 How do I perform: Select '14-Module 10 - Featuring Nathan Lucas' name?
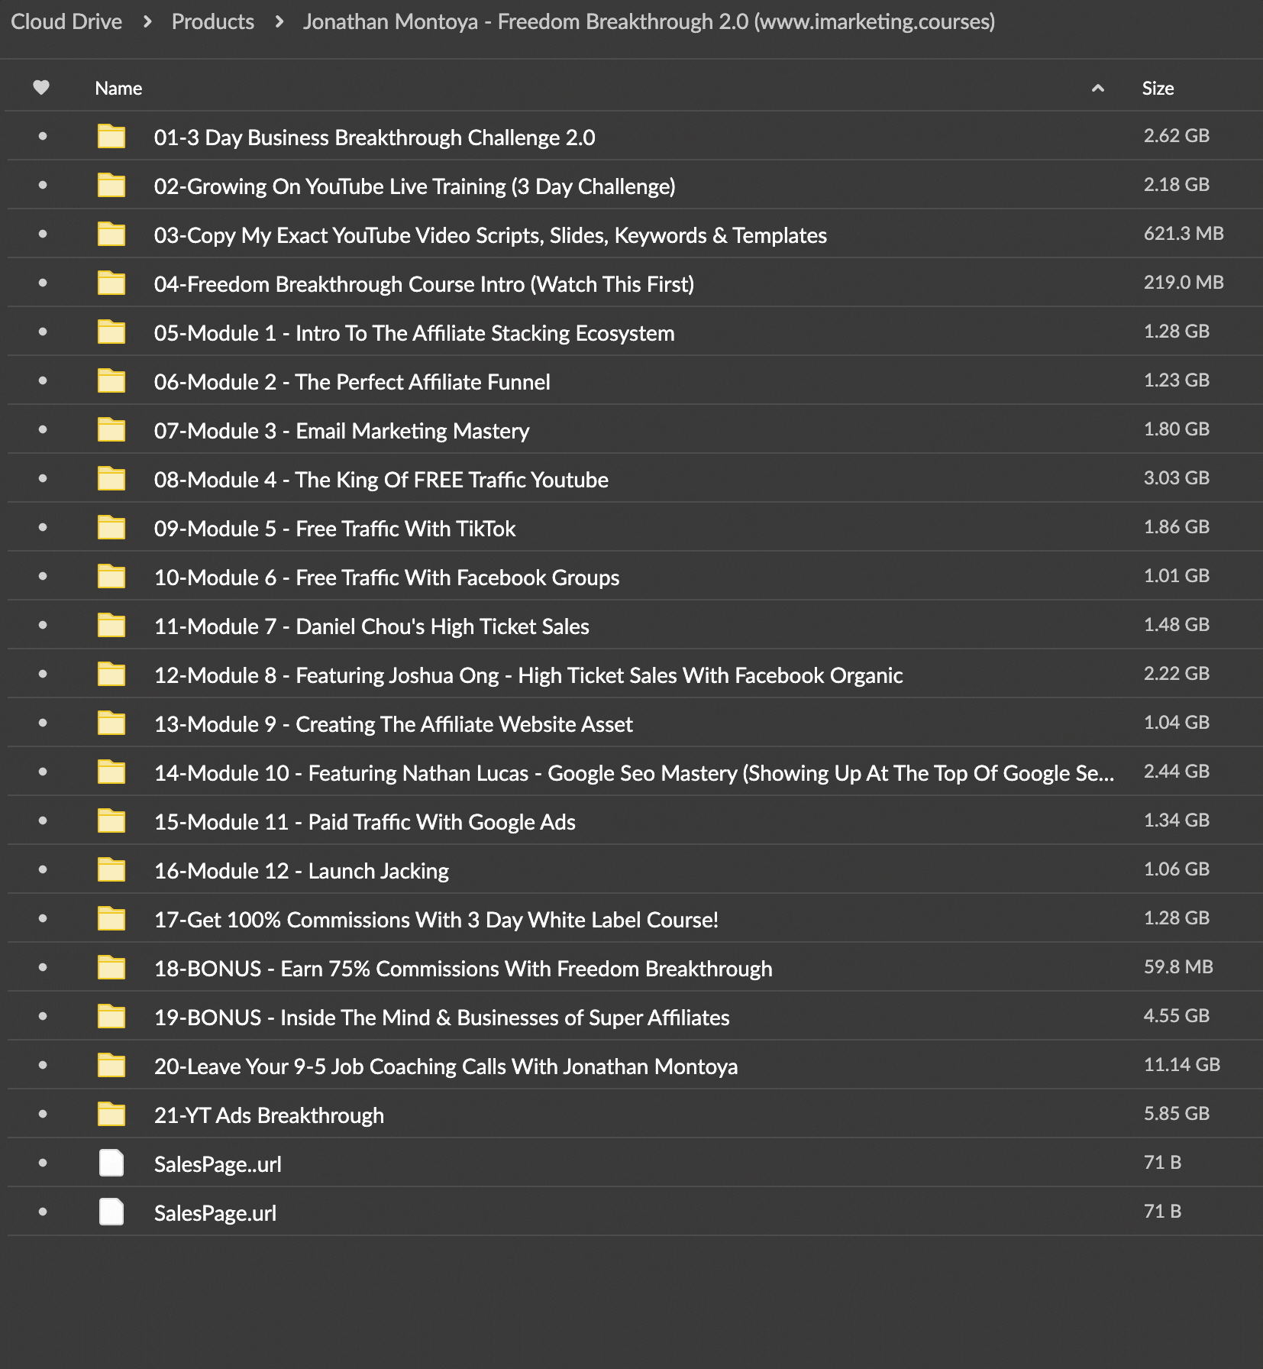[634, 773]
